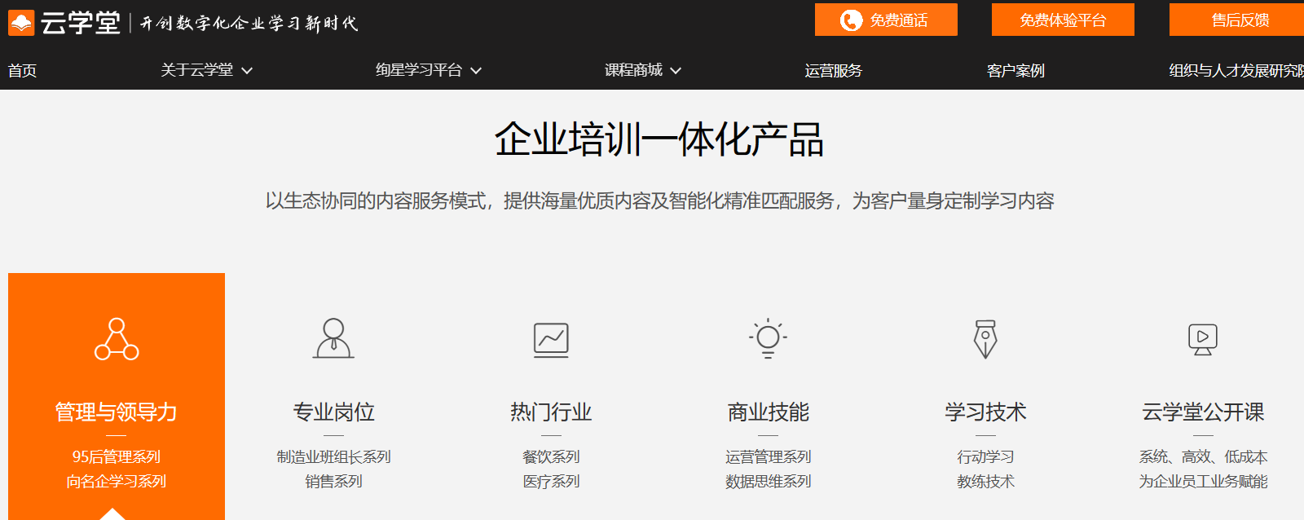The height and width of the screenshot is (520, 1304).
Task: Click the phone icon in 免费通话
Action: tap(851, 20)
